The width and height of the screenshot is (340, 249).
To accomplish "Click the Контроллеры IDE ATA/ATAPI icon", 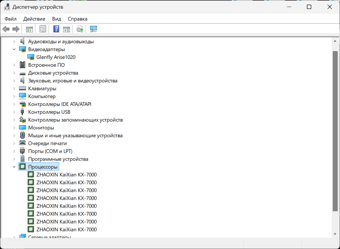I will tap(22, 104).
